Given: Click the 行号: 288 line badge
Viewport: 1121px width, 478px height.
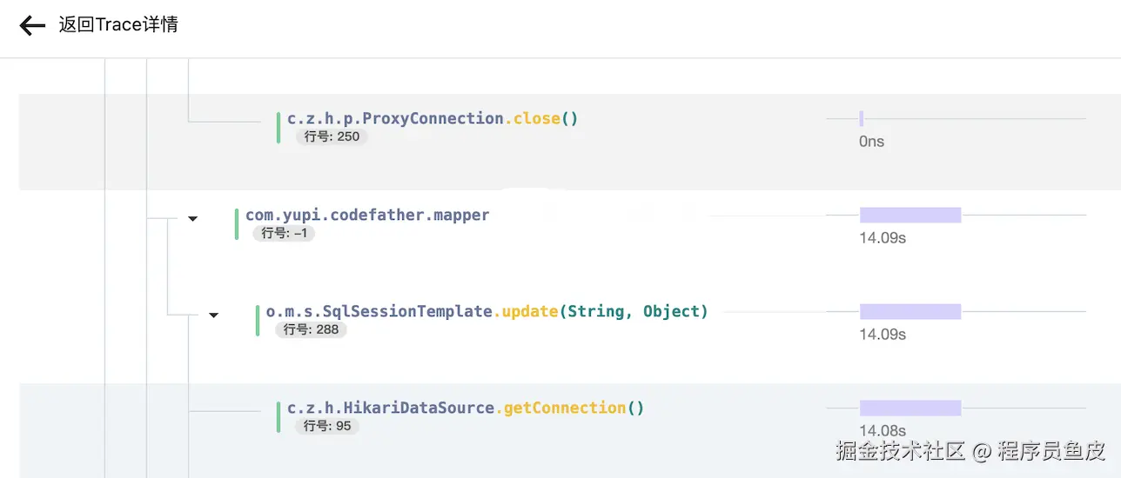Looking at the screenshot, I should pyautogui.click(x=311, y=329).
